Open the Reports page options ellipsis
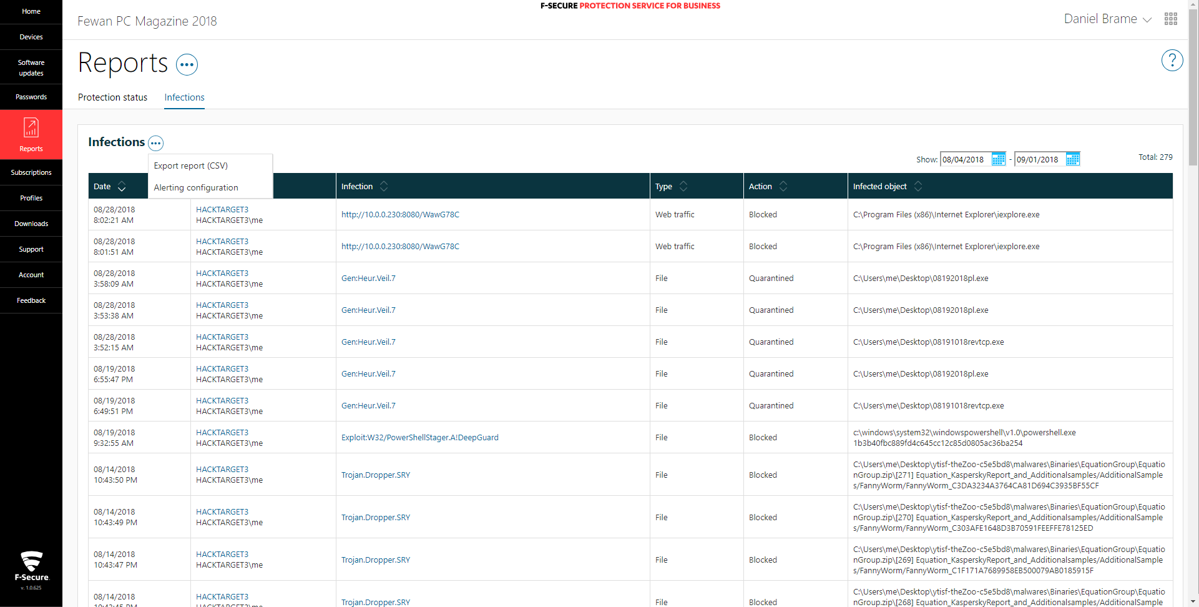This screenshot has width=1199, height=607. pyautogui.click(x=187, y=64)
